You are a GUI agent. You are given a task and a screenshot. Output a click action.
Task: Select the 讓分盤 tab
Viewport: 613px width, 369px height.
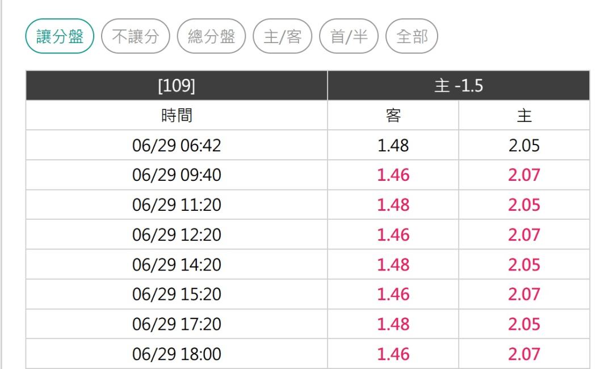tap(60, 36)
